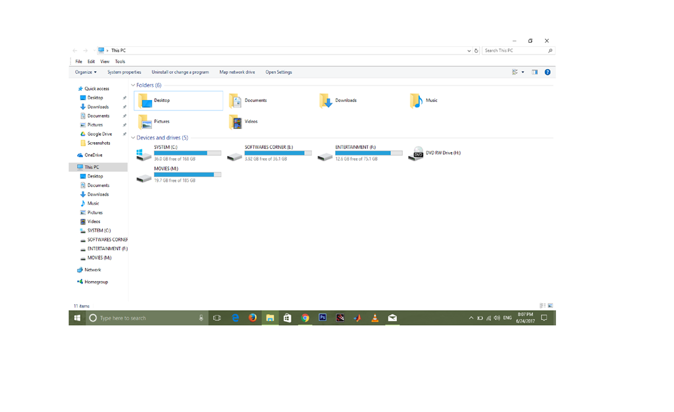Screen dimensions: 674x412
Task: Select Quick access in navigation pane
Action: 97,88
